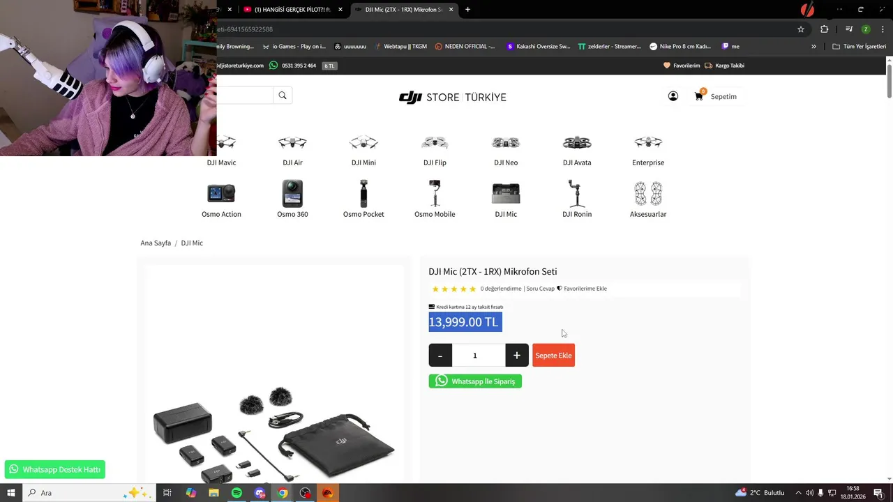893x502 pixels.
Task: Open the Sepetim shopping cart
Action: pos(716,96)
